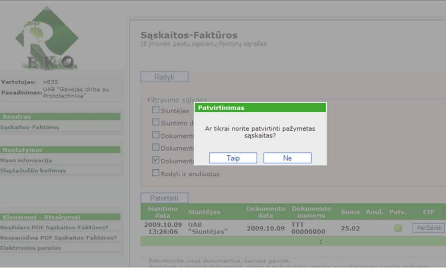The height and width of the screenshot is (268, 446).
Task: Click the Patv. status indicator in row
Action: [x=398, y=229]
